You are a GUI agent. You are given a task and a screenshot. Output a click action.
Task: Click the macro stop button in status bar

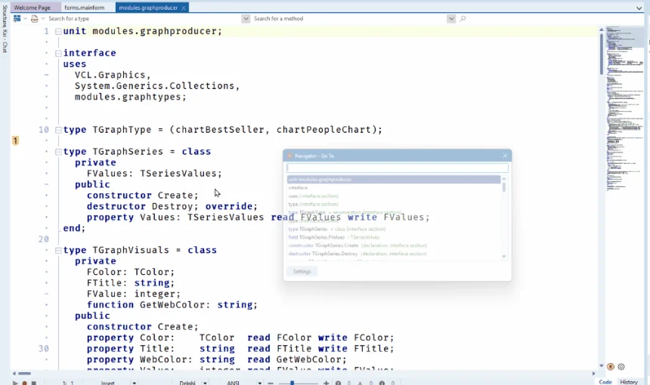pos(34,383)
